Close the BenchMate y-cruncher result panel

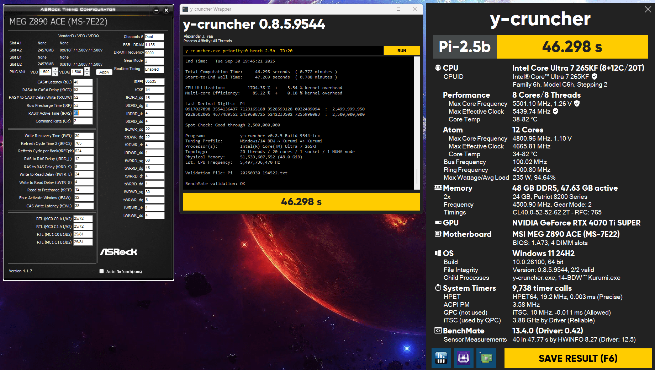[648, 10]
